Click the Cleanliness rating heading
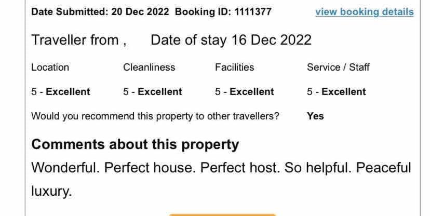 149,67
